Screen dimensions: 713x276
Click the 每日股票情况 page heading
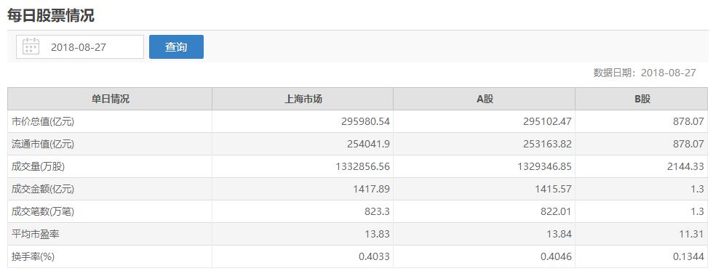(x=50, y=15)
